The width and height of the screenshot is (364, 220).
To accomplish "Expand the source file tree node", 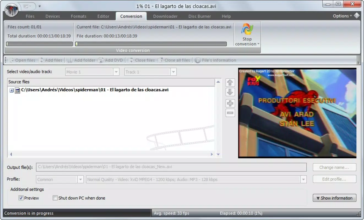I will click(11, 90).
